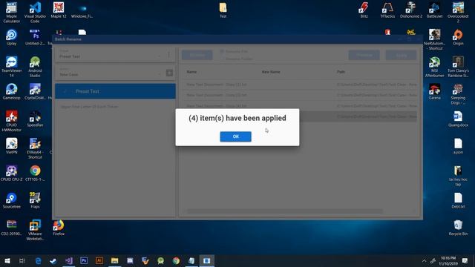Click the Path column header
Screen dimensions: 475x267
341,72
